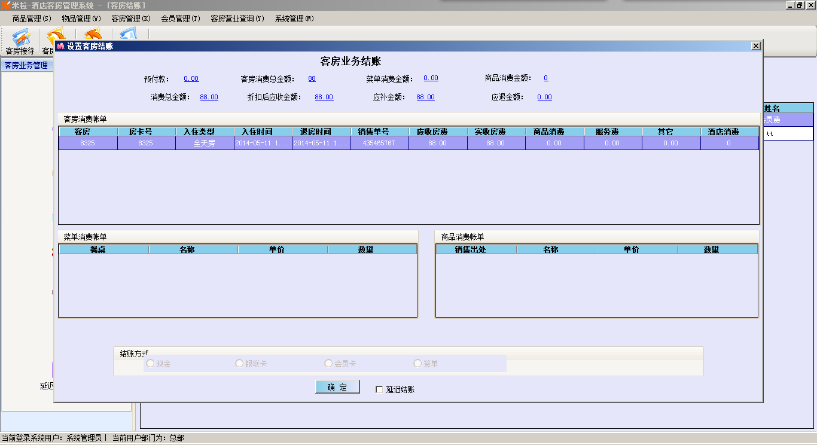Select 现金 payment method
The height and width of the screenshot is (445, 817).
150,364
